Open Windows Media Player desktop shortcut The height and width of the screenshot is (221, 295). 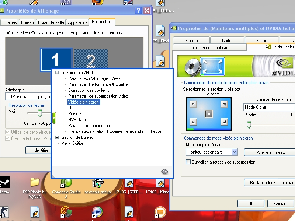(x=97, y=214)
